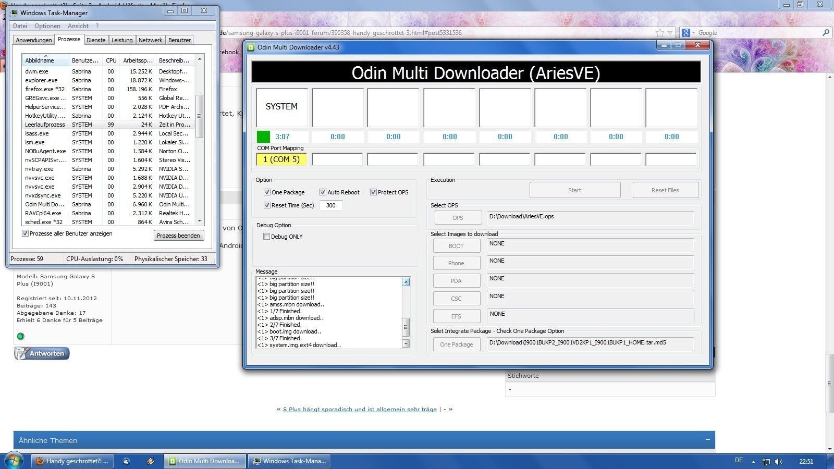The width and height of the screenshot is (834, 469).
Task: Bookmark the page with the star icon
Action: pos(660,32)
